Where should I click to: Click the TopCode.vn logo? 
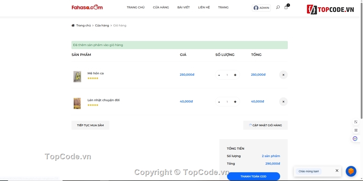coord(331,10)
